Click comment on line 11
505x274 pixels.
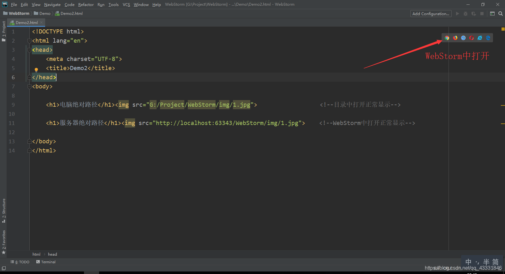367,123
